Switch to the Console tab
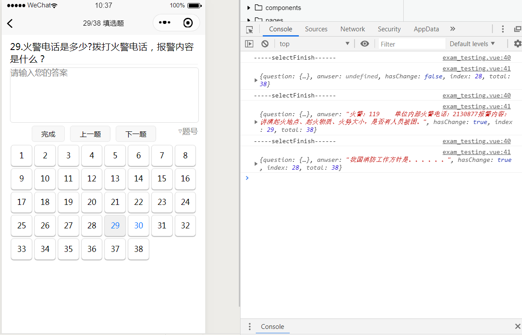 (281, 29)
